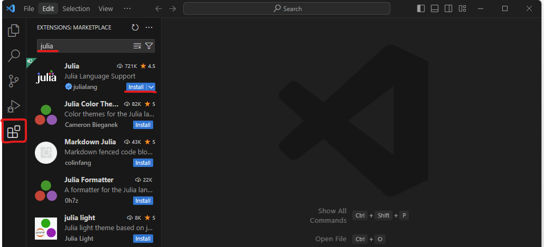Open the View menu

tap(106, 8)
